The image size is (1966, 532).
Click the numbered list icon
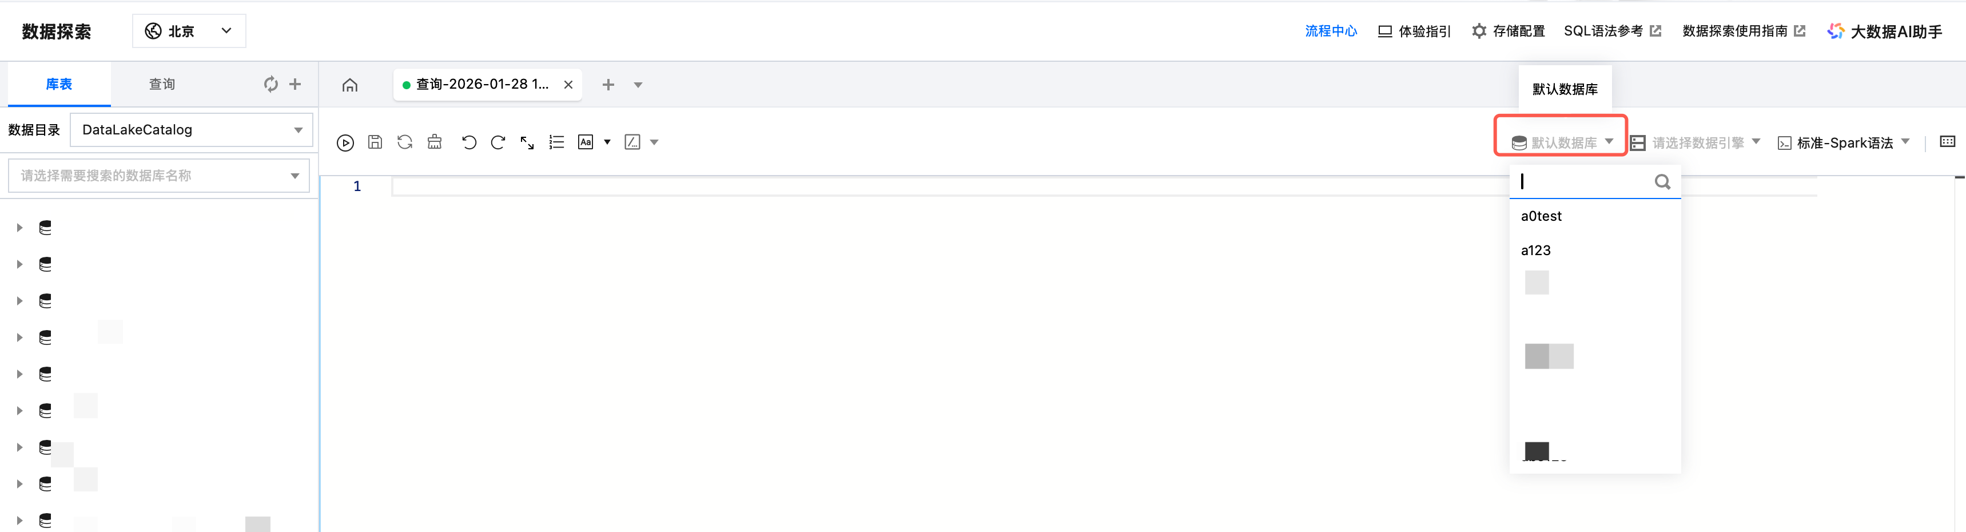[x=556, y=142]
